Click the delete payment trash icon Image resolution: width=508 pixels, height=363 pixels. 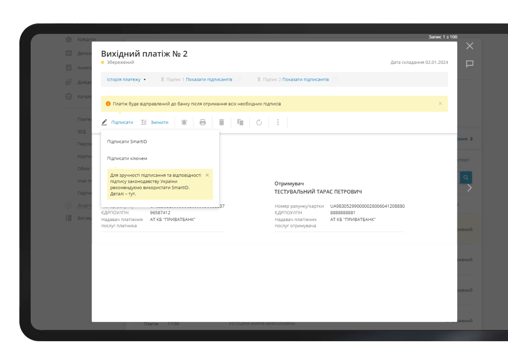tap(221, 122)
